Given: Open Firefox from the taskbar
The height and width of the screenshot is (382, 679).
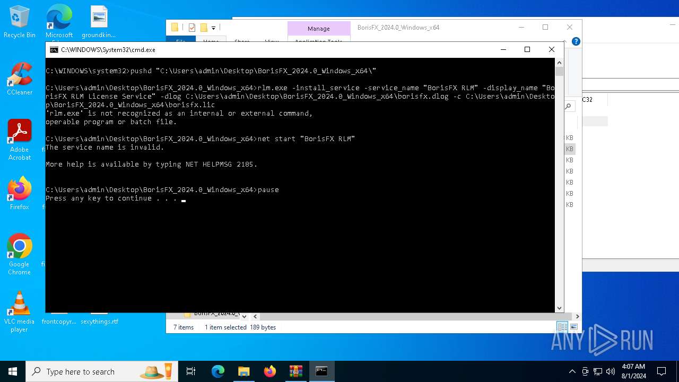Looking at the screenshot, I should (x=269, y=371).
